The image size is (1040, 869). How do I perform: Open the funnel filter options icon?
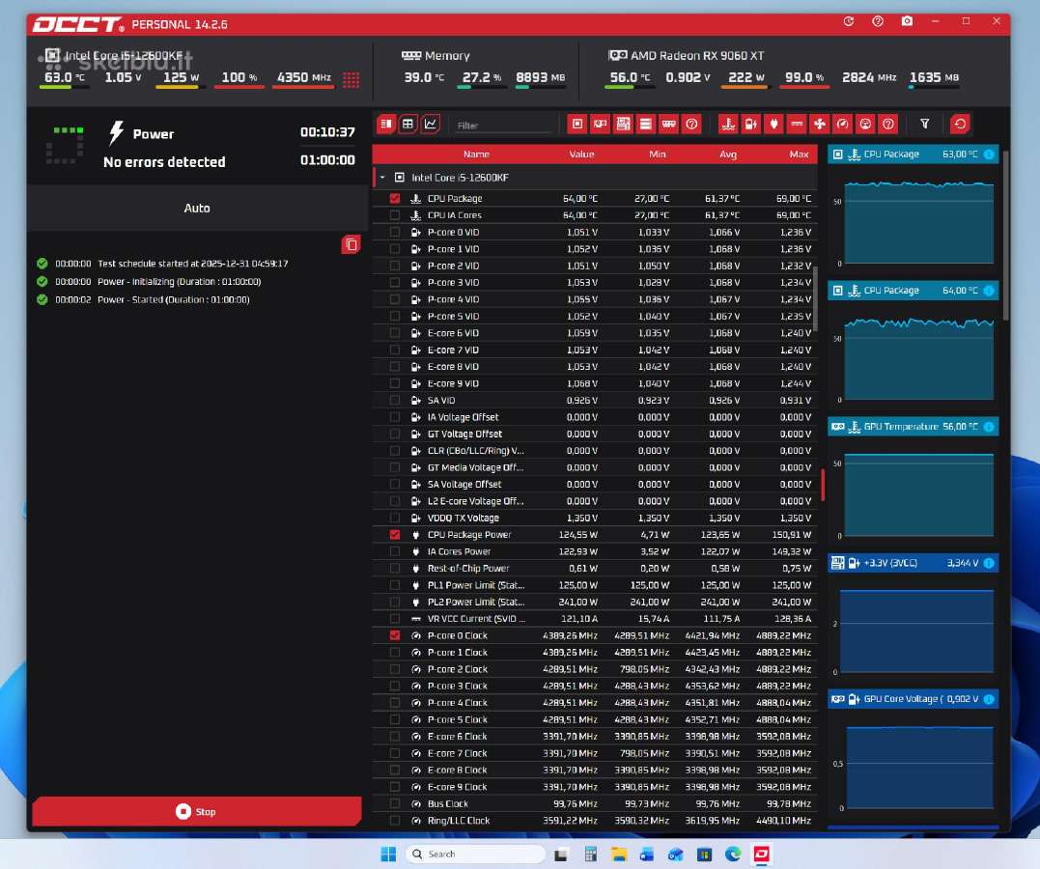[x=924, y=124]
